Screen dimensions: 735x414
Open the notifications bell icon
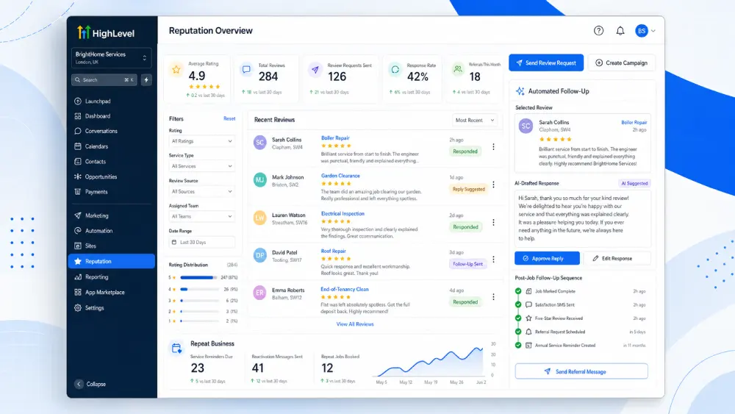[620, 30]
